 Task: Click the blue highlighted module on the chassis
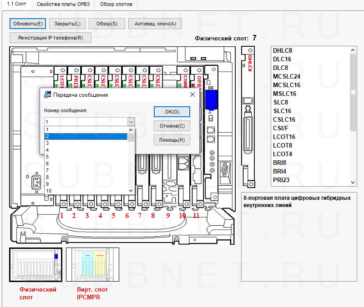pos(210,101)
